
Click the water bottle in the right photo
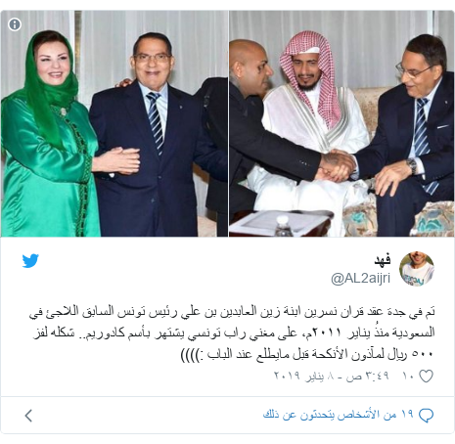(283, 226)
